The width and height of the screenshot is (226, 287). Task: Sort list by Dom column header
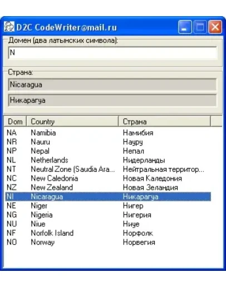pyautogui.click(x=15, y=122)
